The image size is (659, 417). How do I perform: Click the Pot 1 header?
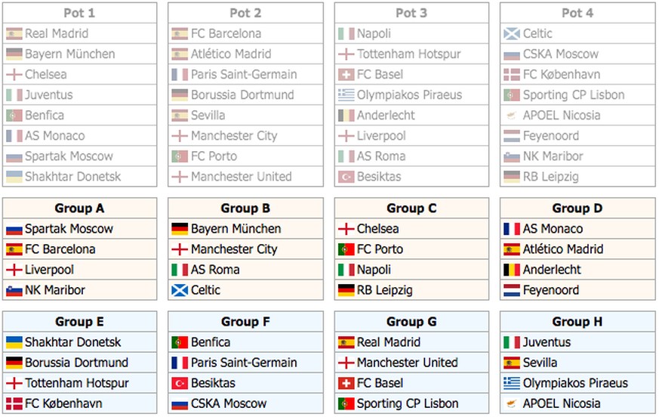click(x=79, y=13)
